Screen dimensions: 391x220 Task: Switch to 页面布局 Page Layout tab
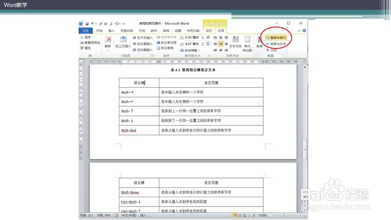tap(127, 31)
